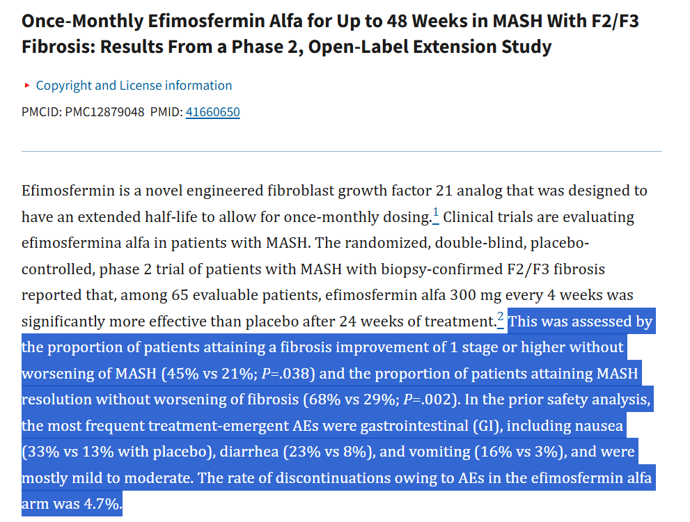Screen dimensions: 690x522
Task: Follow superscript reference 1 citation
Action: coord(435,214)
